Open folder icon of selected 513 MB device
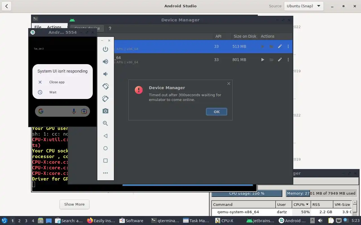The image size is (361, 225). coord(271,46)
